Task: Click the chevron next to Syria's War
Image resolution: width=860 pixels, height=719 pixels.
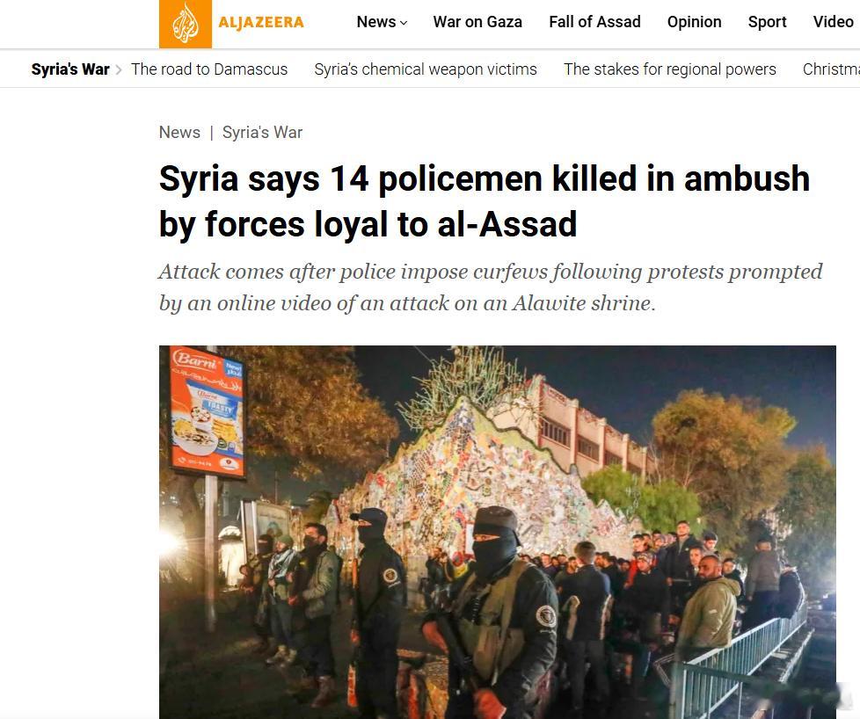Action: 119,69
